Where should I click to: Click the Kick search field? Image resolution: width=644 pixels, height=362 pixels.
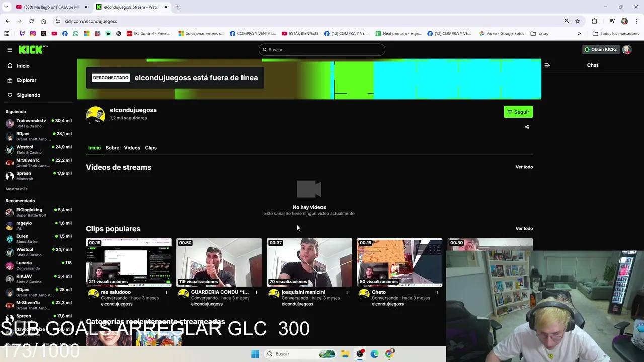(x=322, y=50)
